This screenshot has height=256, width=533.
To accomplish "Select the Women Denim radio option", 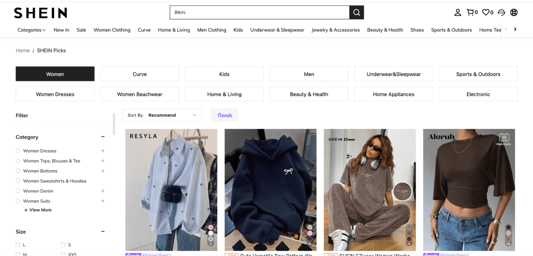I will (x=18, y=191).
